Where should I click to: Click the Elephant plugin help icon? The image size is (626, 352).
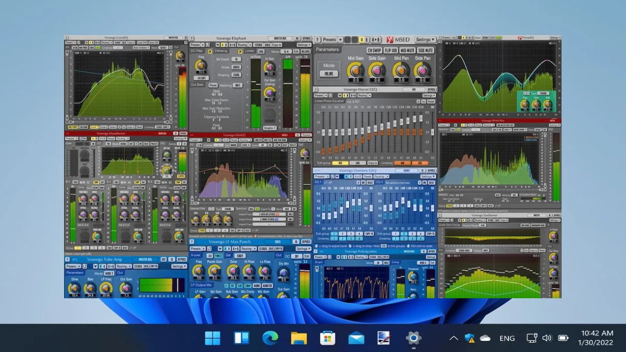(x=192, y=38)
